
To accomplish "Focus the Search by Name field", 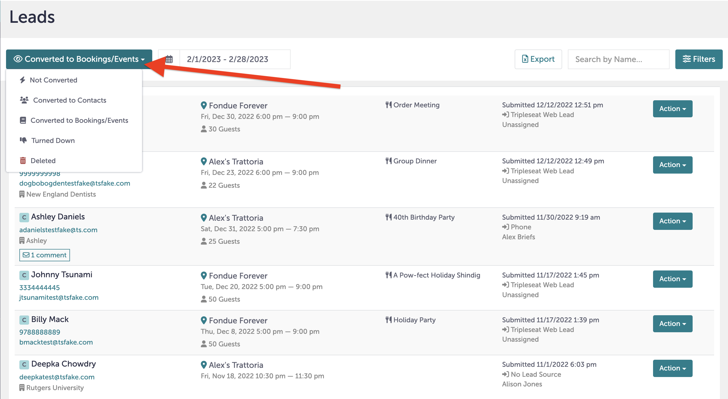I will [x=618, y=59].
